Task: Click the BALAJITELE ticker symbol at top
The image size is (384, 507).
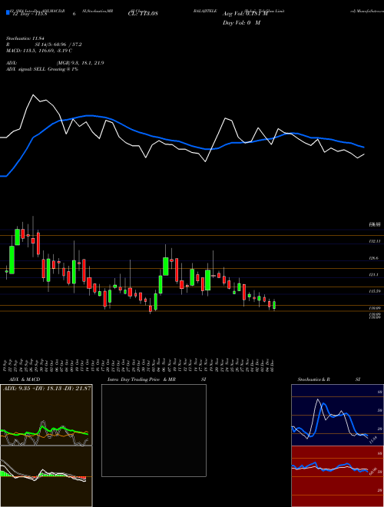Action: pos(205,11)
